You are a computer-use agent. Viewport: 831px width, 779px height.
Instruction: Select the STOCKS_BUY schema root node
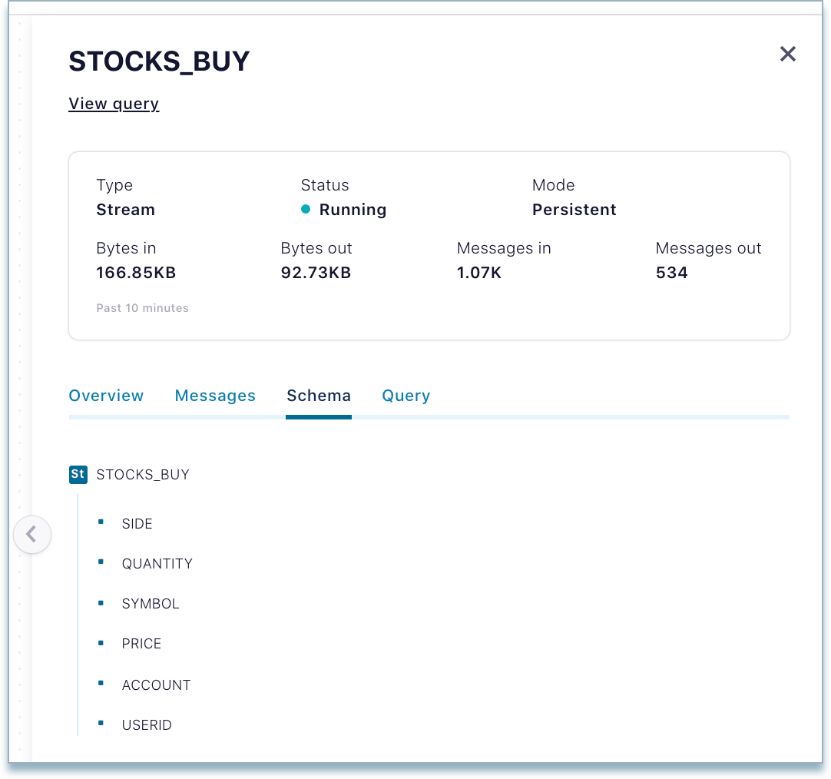(143, 475)
